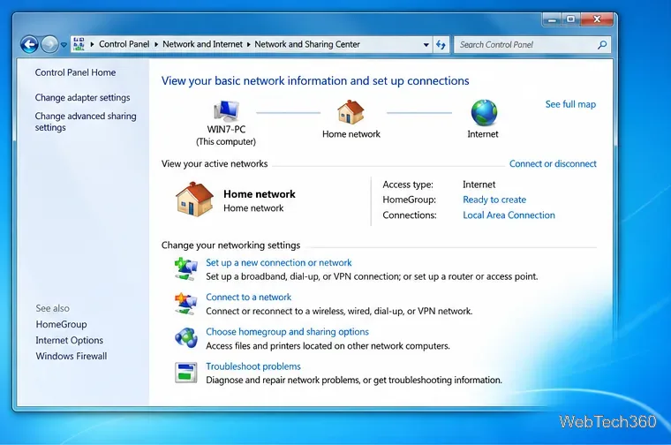Click Connect or disconnect link
This screenshot has width=671, height=445.
pyautogui.click(x=553, y=164)
